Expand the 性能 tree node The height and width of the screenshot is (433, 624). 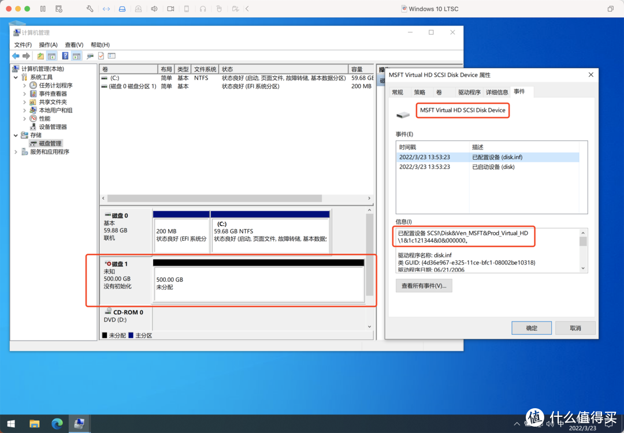click(x=24, y=118)
